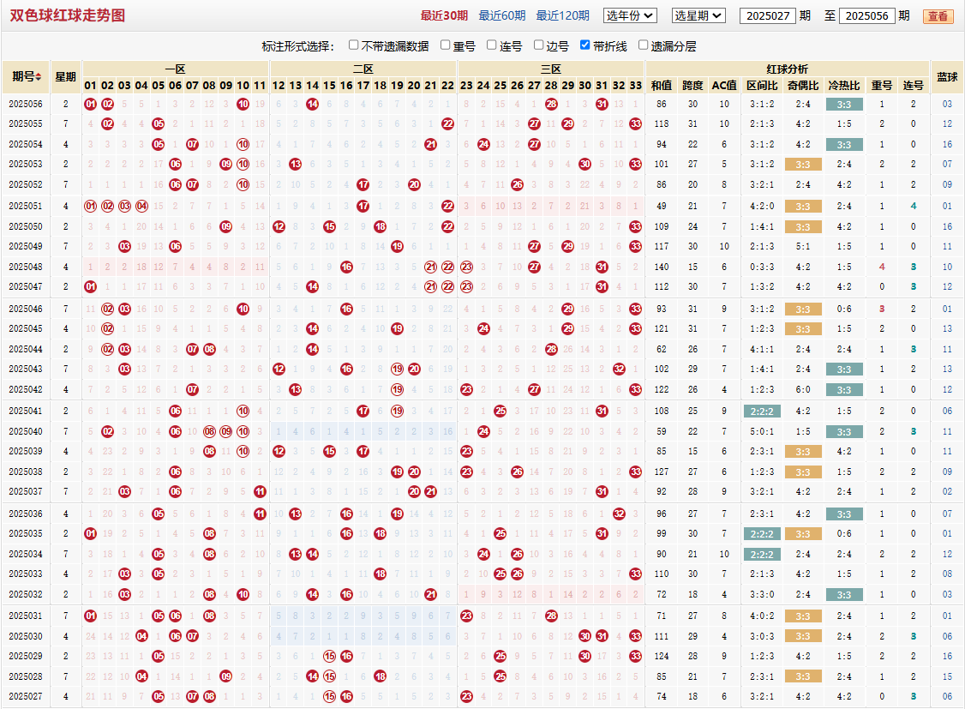This screenshot has width=965, height=709.
Task: Click the start period field 2025027
Action: pyautogui.click(x=767, y=16)
